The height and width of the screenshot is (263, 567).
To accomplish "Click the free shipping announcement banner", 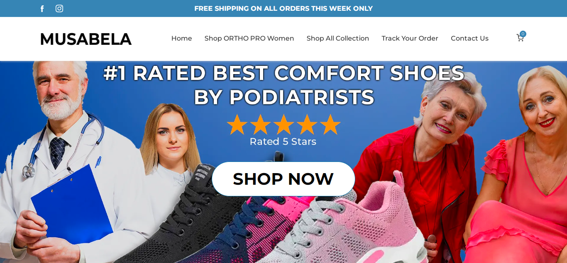I will coord(283,8).
